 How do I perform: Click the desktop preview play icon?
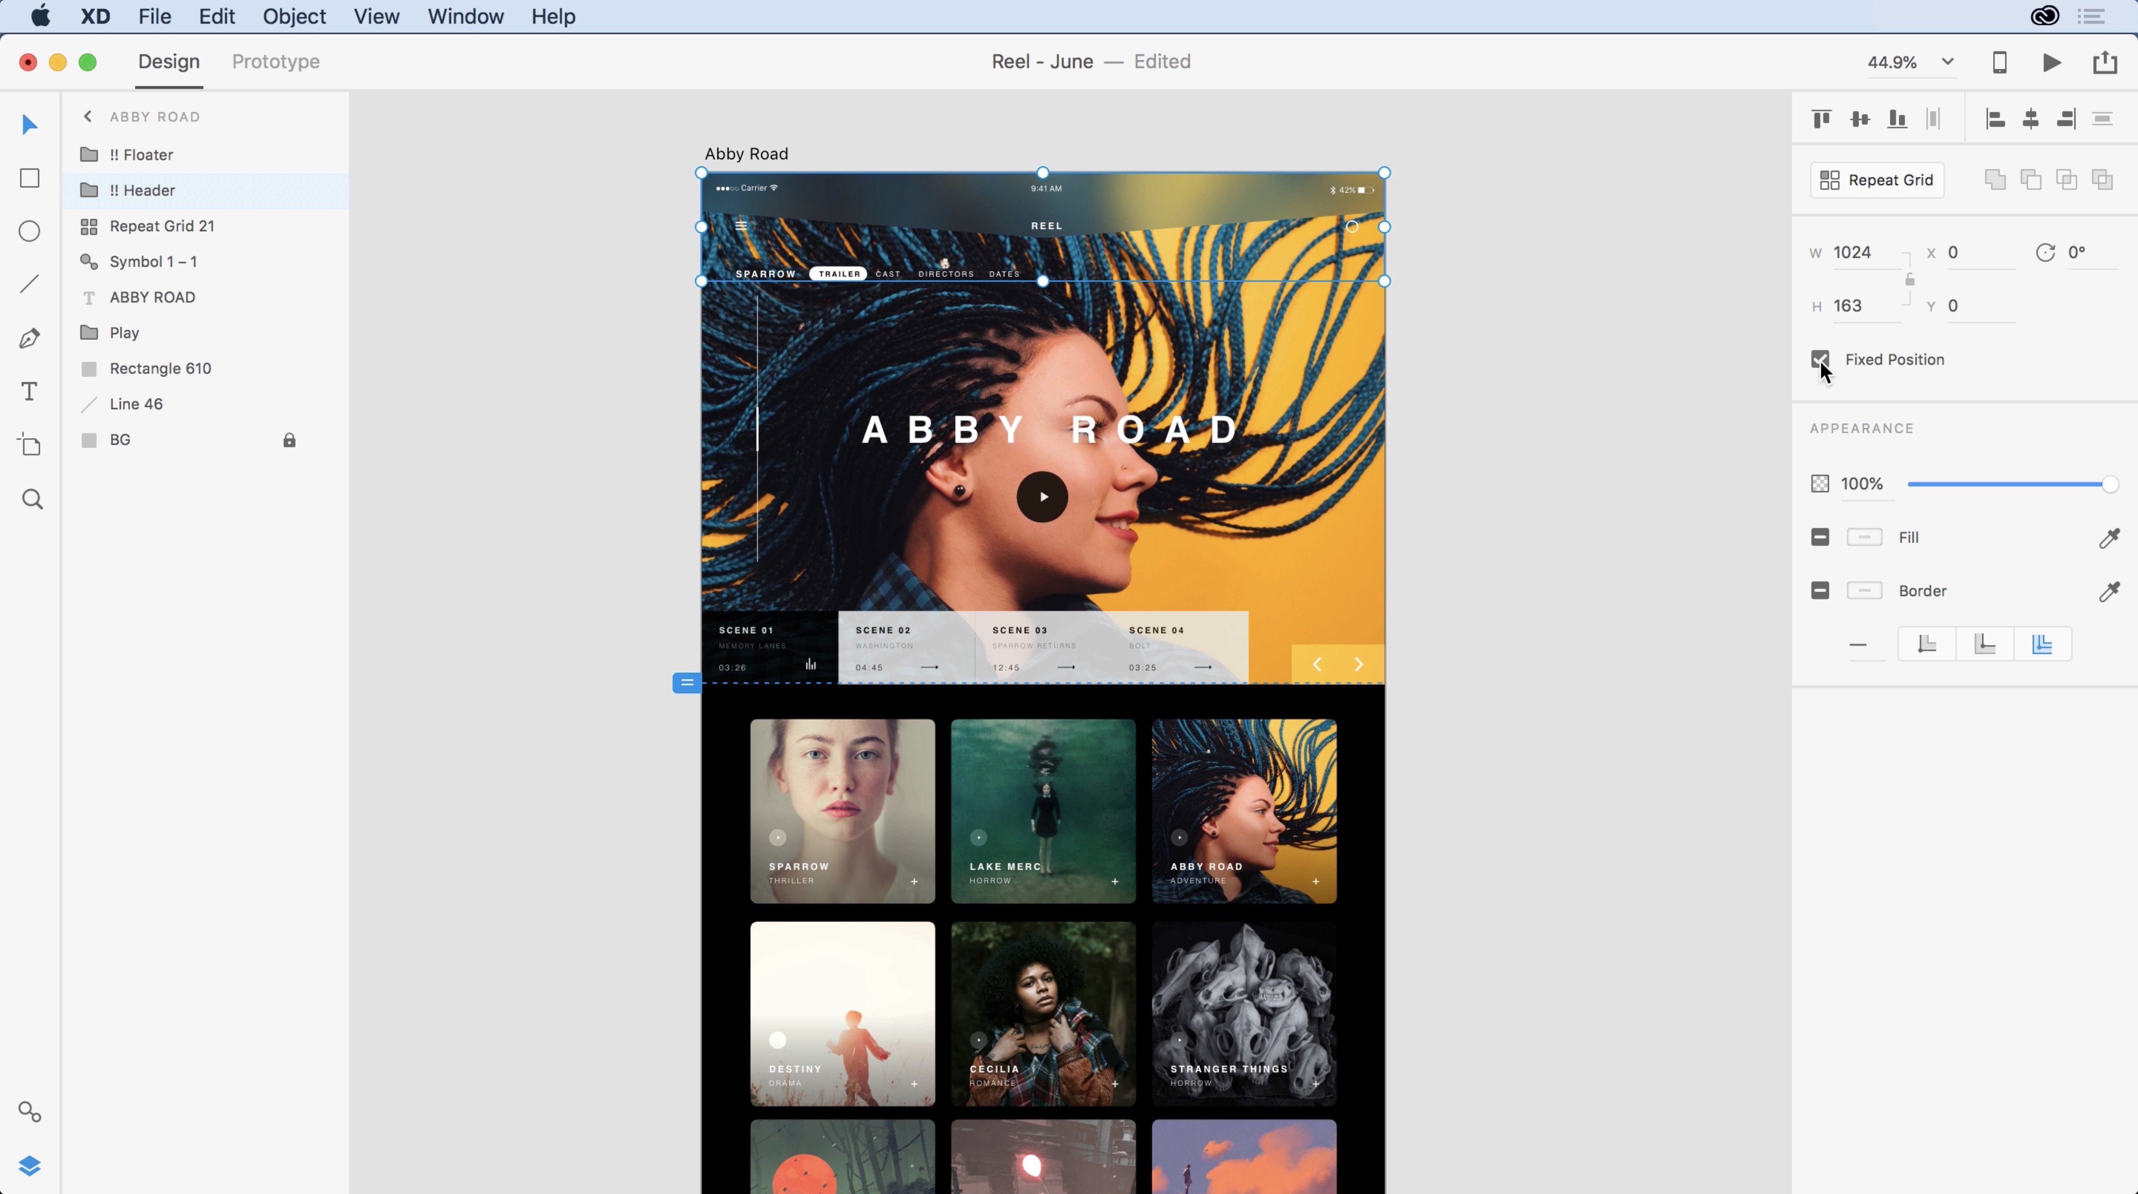[x=2052, y=62]
